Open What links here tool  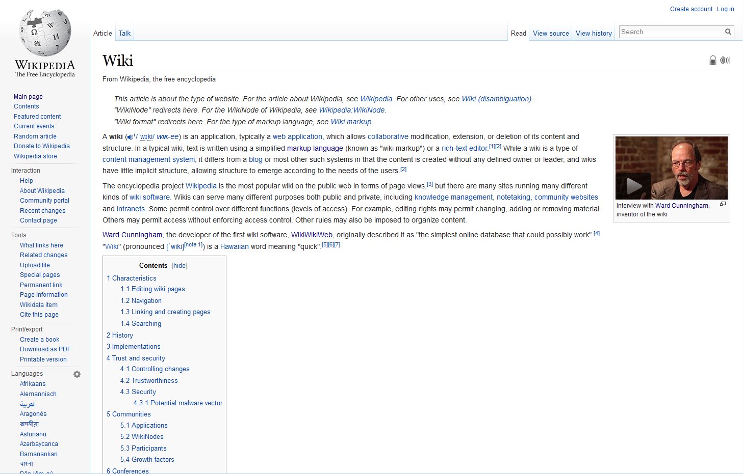(x=41, y=245)
